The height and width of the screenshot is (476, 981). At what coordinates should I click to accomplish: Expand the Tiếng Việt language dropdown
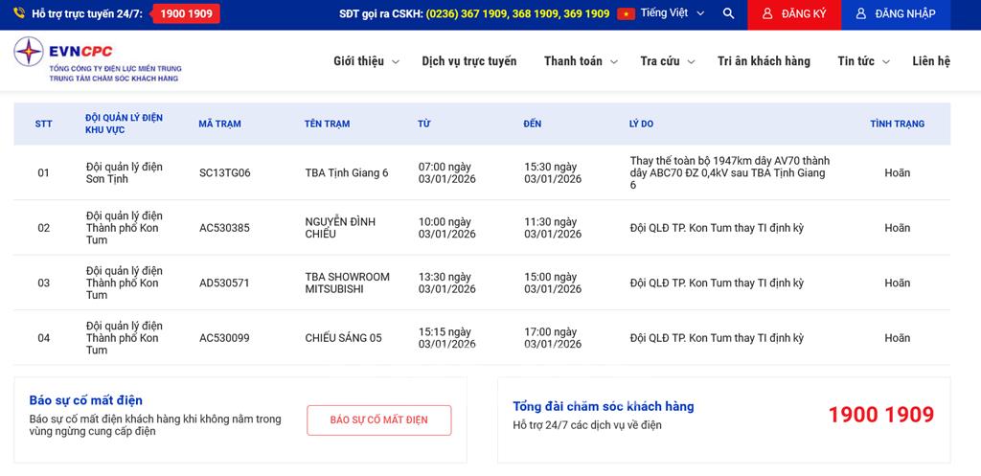pos(673,14)
